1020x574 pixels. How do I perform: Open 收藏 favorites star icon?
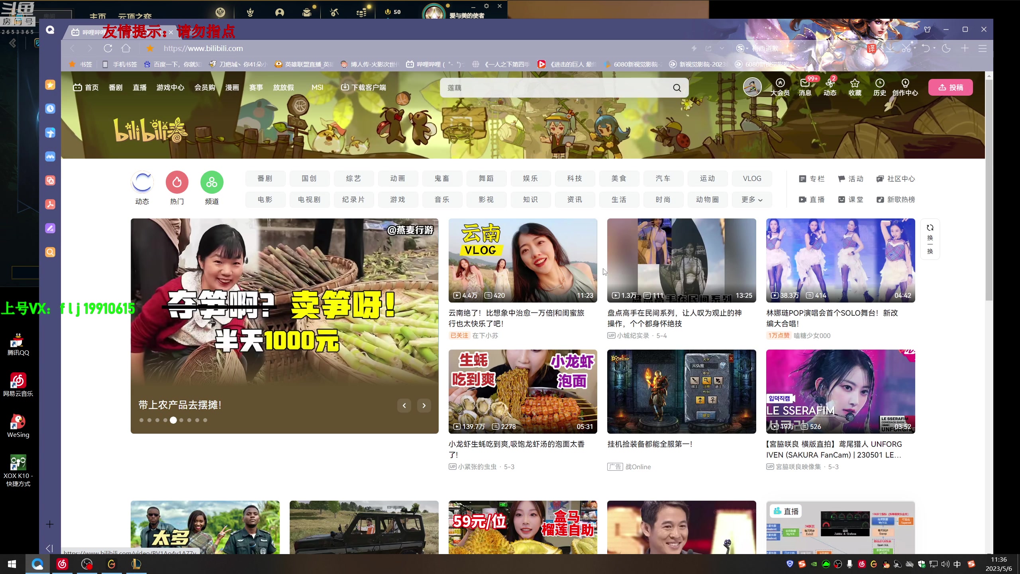855,87
